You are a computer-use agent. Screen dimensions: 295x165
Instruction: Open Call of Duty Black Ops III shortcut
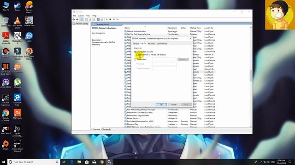tap(6, 69)
